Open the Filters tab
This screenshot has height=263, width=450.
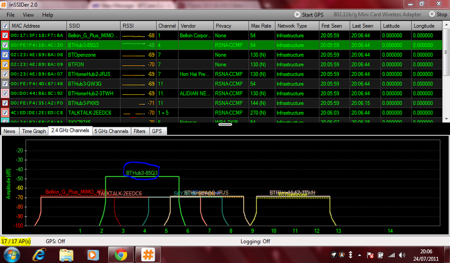coord(140,131)
